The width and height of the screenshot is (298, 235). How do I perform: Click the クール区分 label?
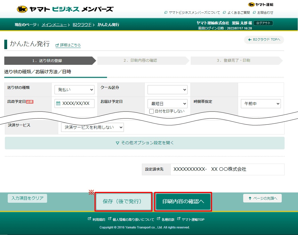pyautogui.click(x=110, y=87)
